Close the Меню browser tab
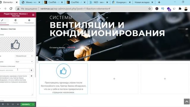This screenshot has width=190, height=107. click(39, 2)
